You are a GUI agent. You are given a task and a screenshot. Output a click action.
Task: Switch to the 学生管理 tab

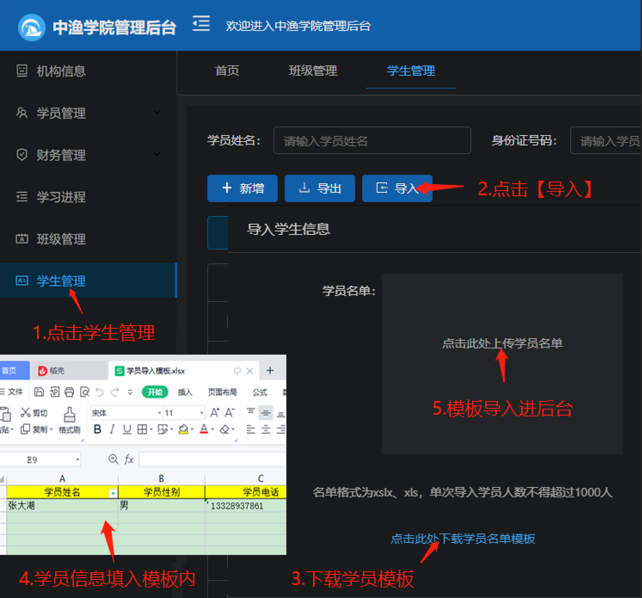411,71
